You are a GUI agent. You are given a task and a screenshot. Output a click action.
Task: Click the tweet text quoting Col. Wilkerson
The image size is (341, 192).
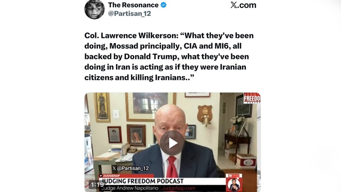169,56
